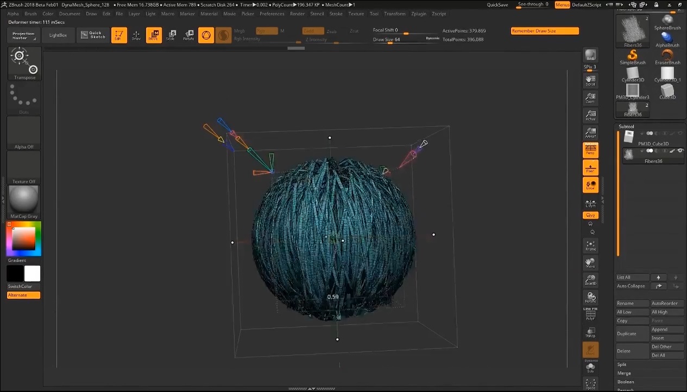The height and width of the screenshot is (392, 687).
Task: Select the PM3D_Cube3D subtool thumbnail
Action: 628,137
